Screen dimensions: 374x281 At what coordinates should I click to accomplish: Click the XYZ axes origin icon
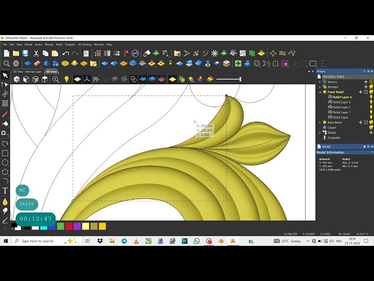click(x=87, y=79)
